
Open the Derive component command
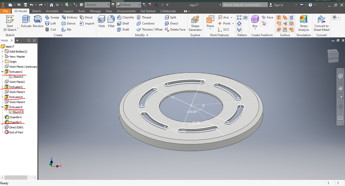pyautogui.click(x=68, y=24)
